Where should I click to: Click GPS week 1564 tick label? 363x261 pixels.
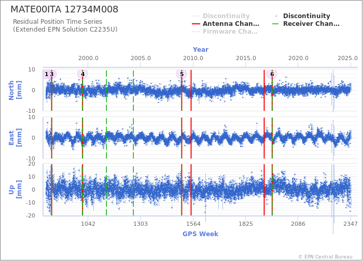click(x=193, y=224)
